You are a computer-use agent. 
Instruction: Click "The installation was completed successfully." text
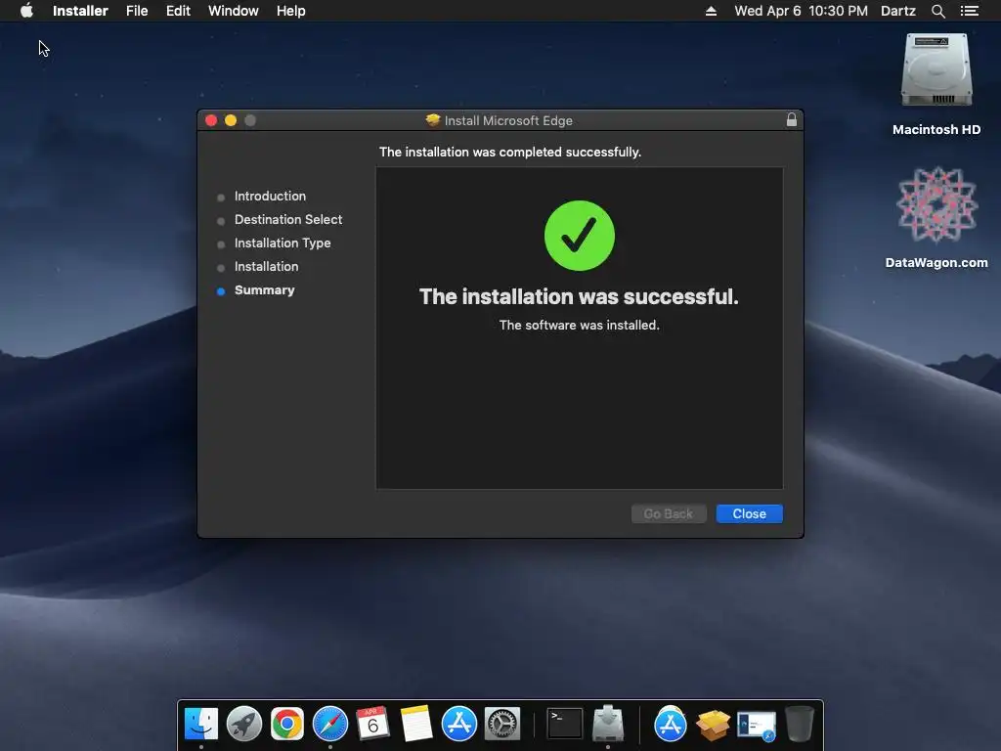pyautogui.click(x=510, y=152)
